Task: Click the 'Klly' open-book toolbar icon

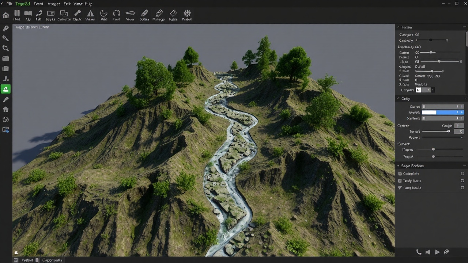Action: coord(28,15)
